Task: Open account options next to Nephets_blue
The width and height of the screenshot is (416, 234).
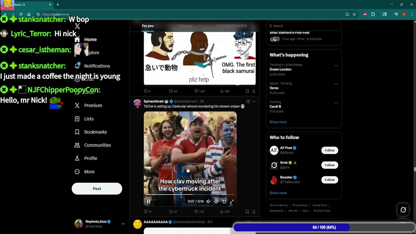Action: click(123, 224)
